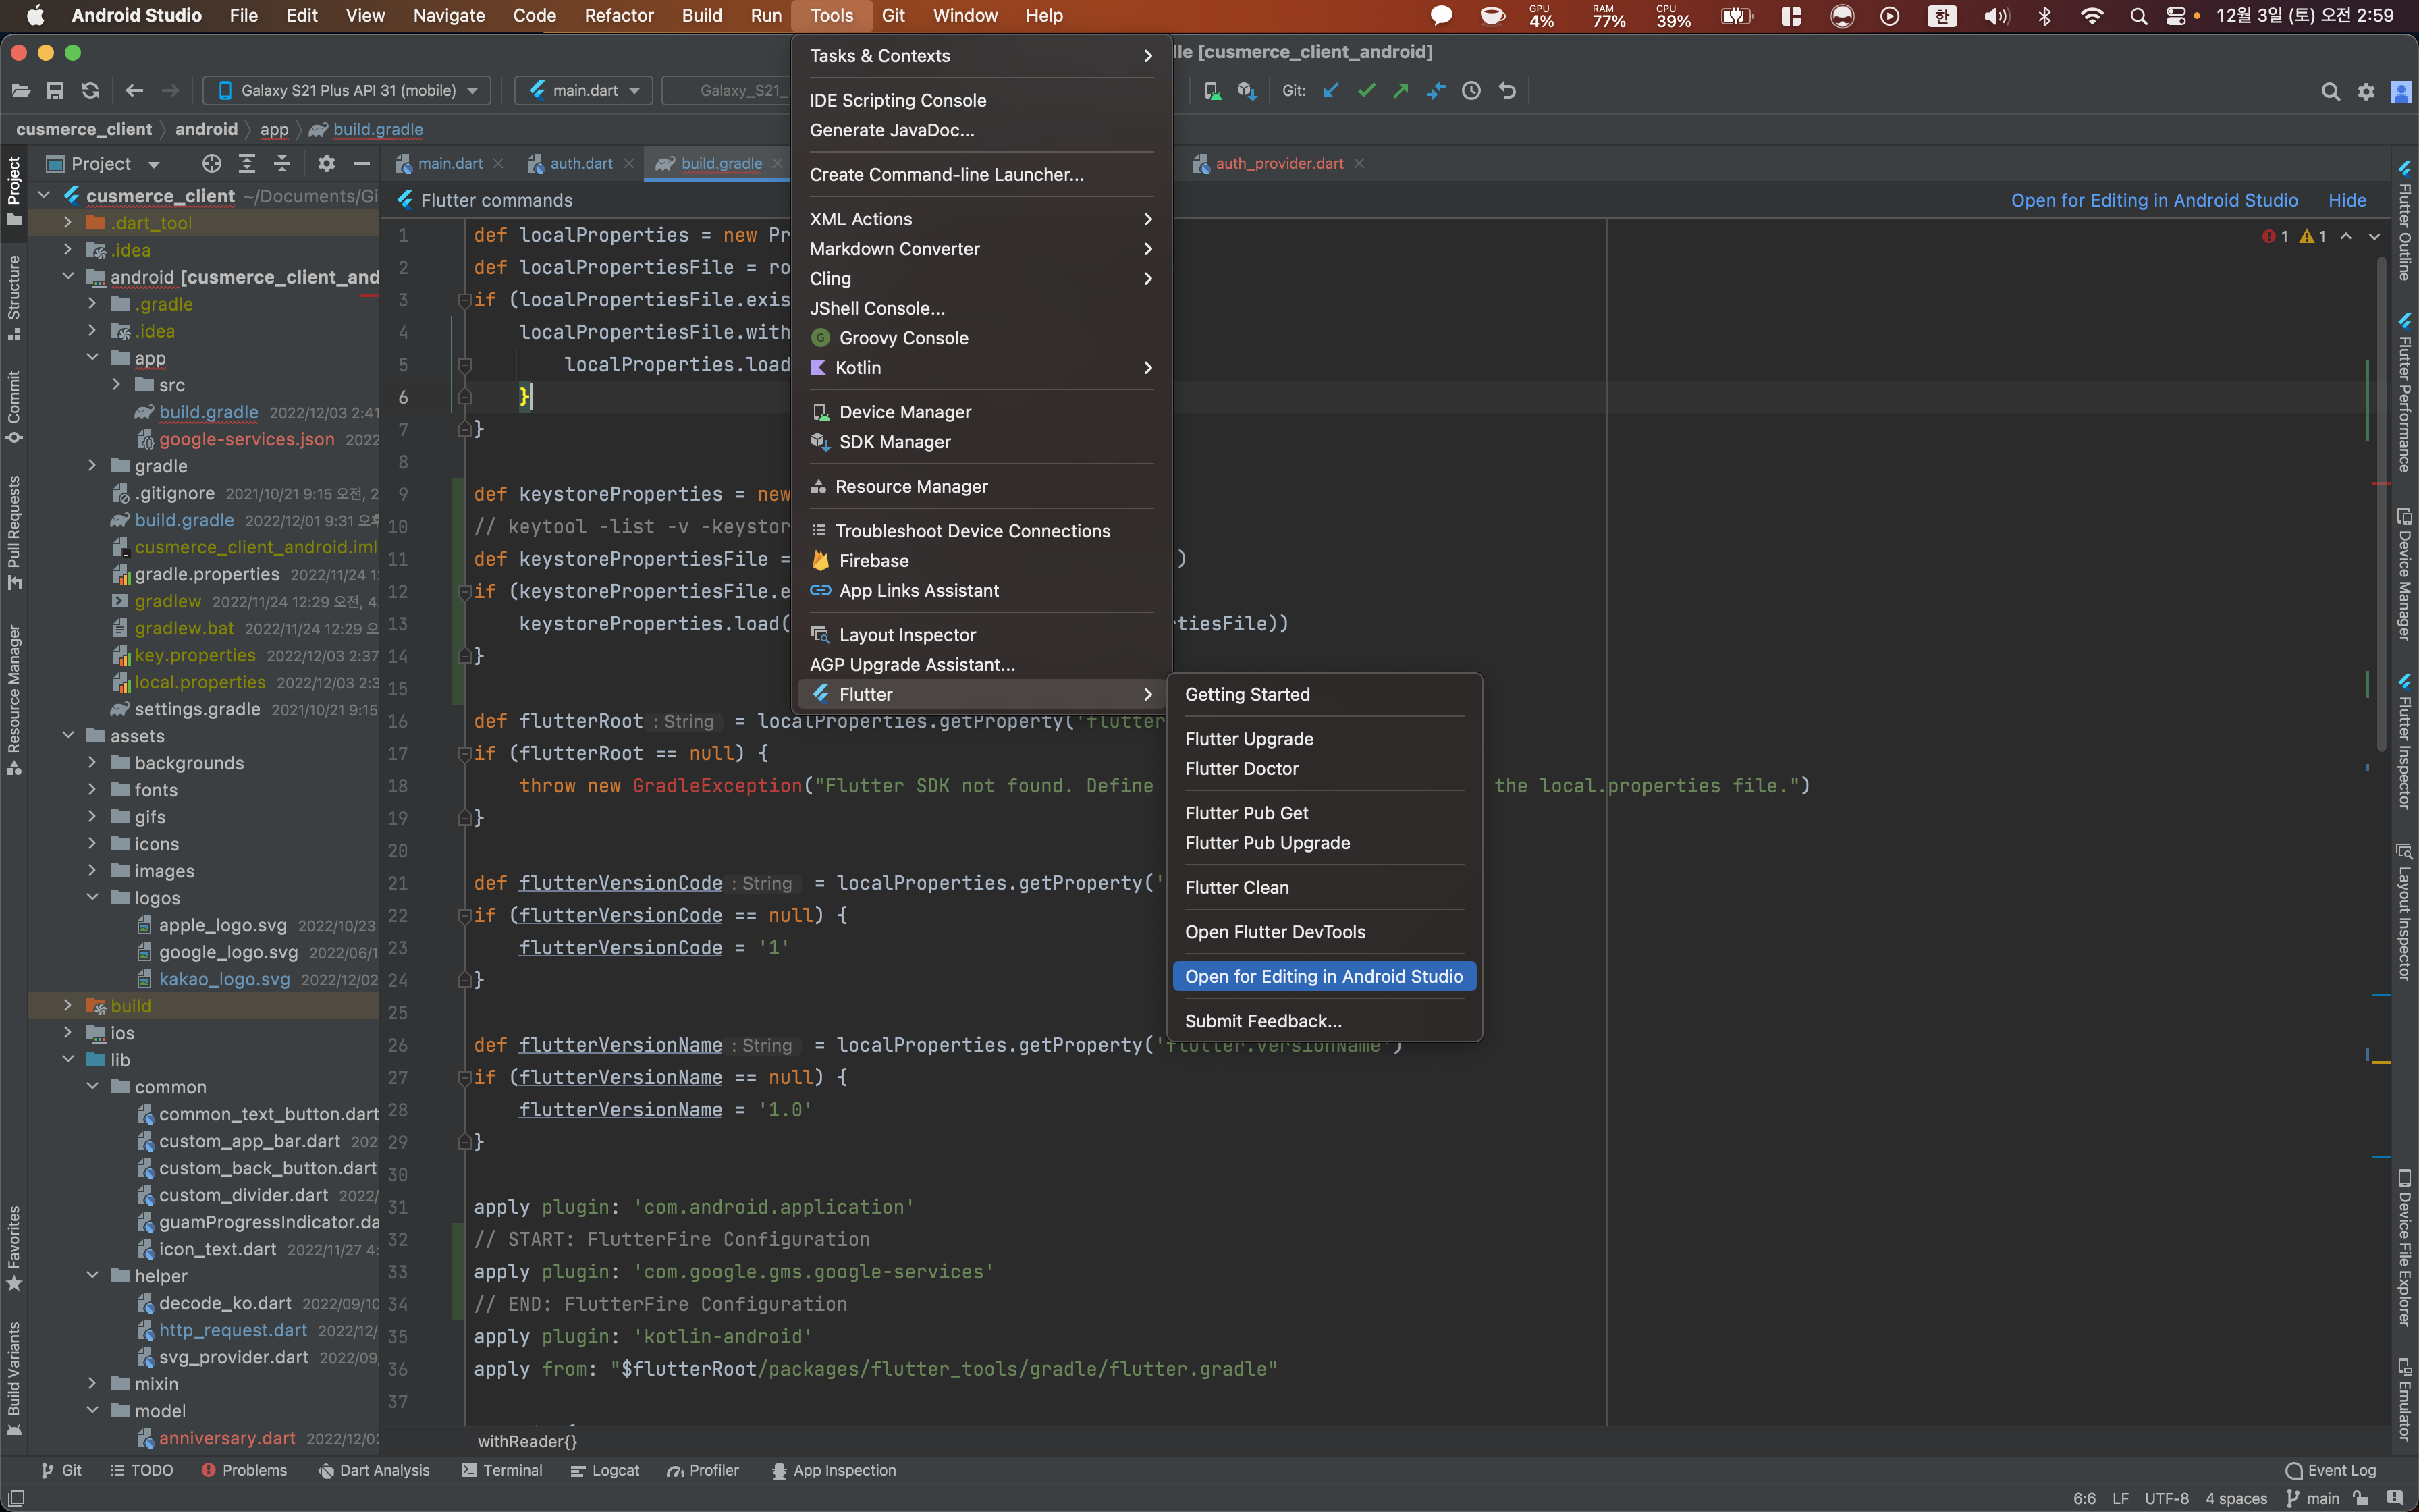Select Flutter Clean from submenu
The image size is (2419, 1512).
click(x=1236, y=887)
